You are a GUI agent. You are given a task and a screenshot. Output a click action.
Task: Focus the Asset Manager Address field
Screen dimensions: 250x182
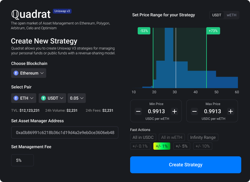(65, 133)
